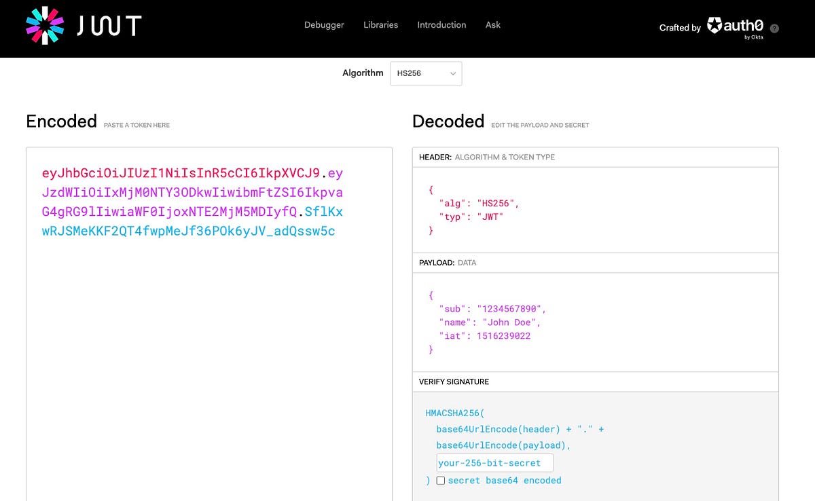This screenshot has height=501, width=815.
Task: Click the your-256-bit-secret input field
Action: pos(494,462)
